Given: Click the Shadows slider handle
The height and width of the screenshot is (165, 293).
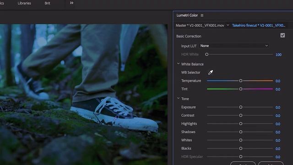Looking at the screenshot, I should (241, 132).
